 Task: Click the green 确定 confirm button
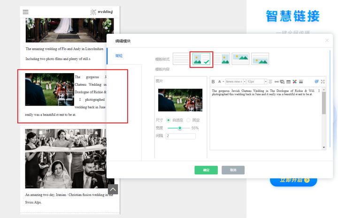[x=206, y=170]
